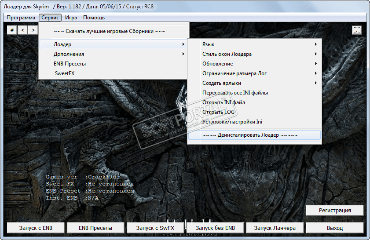Click the next background > button
Screen dimensions: 370x240
pos(33,30)
